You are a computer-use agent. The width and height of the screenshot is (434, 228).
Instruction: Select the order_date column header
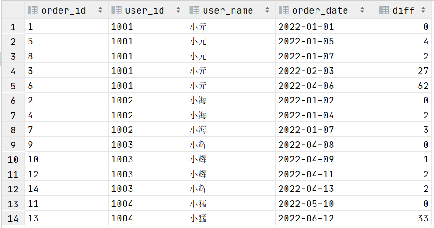(x=323, y=10)
